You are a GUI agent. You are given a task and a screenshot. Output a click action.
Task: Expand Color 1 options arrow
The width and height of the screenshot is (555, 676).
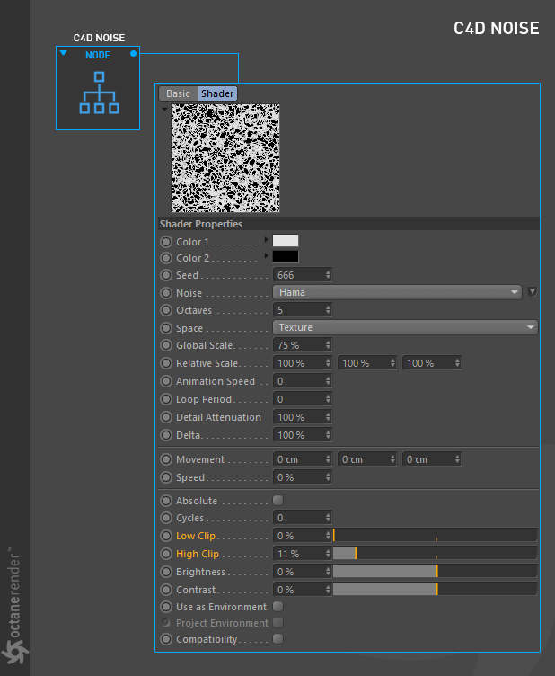(x=266, y=239)
